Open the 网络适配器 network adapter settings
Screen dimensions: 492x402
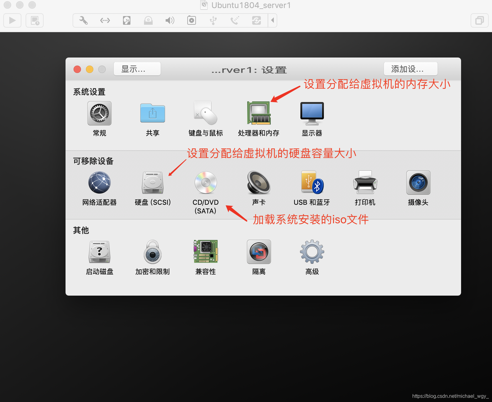coord(99,188)
